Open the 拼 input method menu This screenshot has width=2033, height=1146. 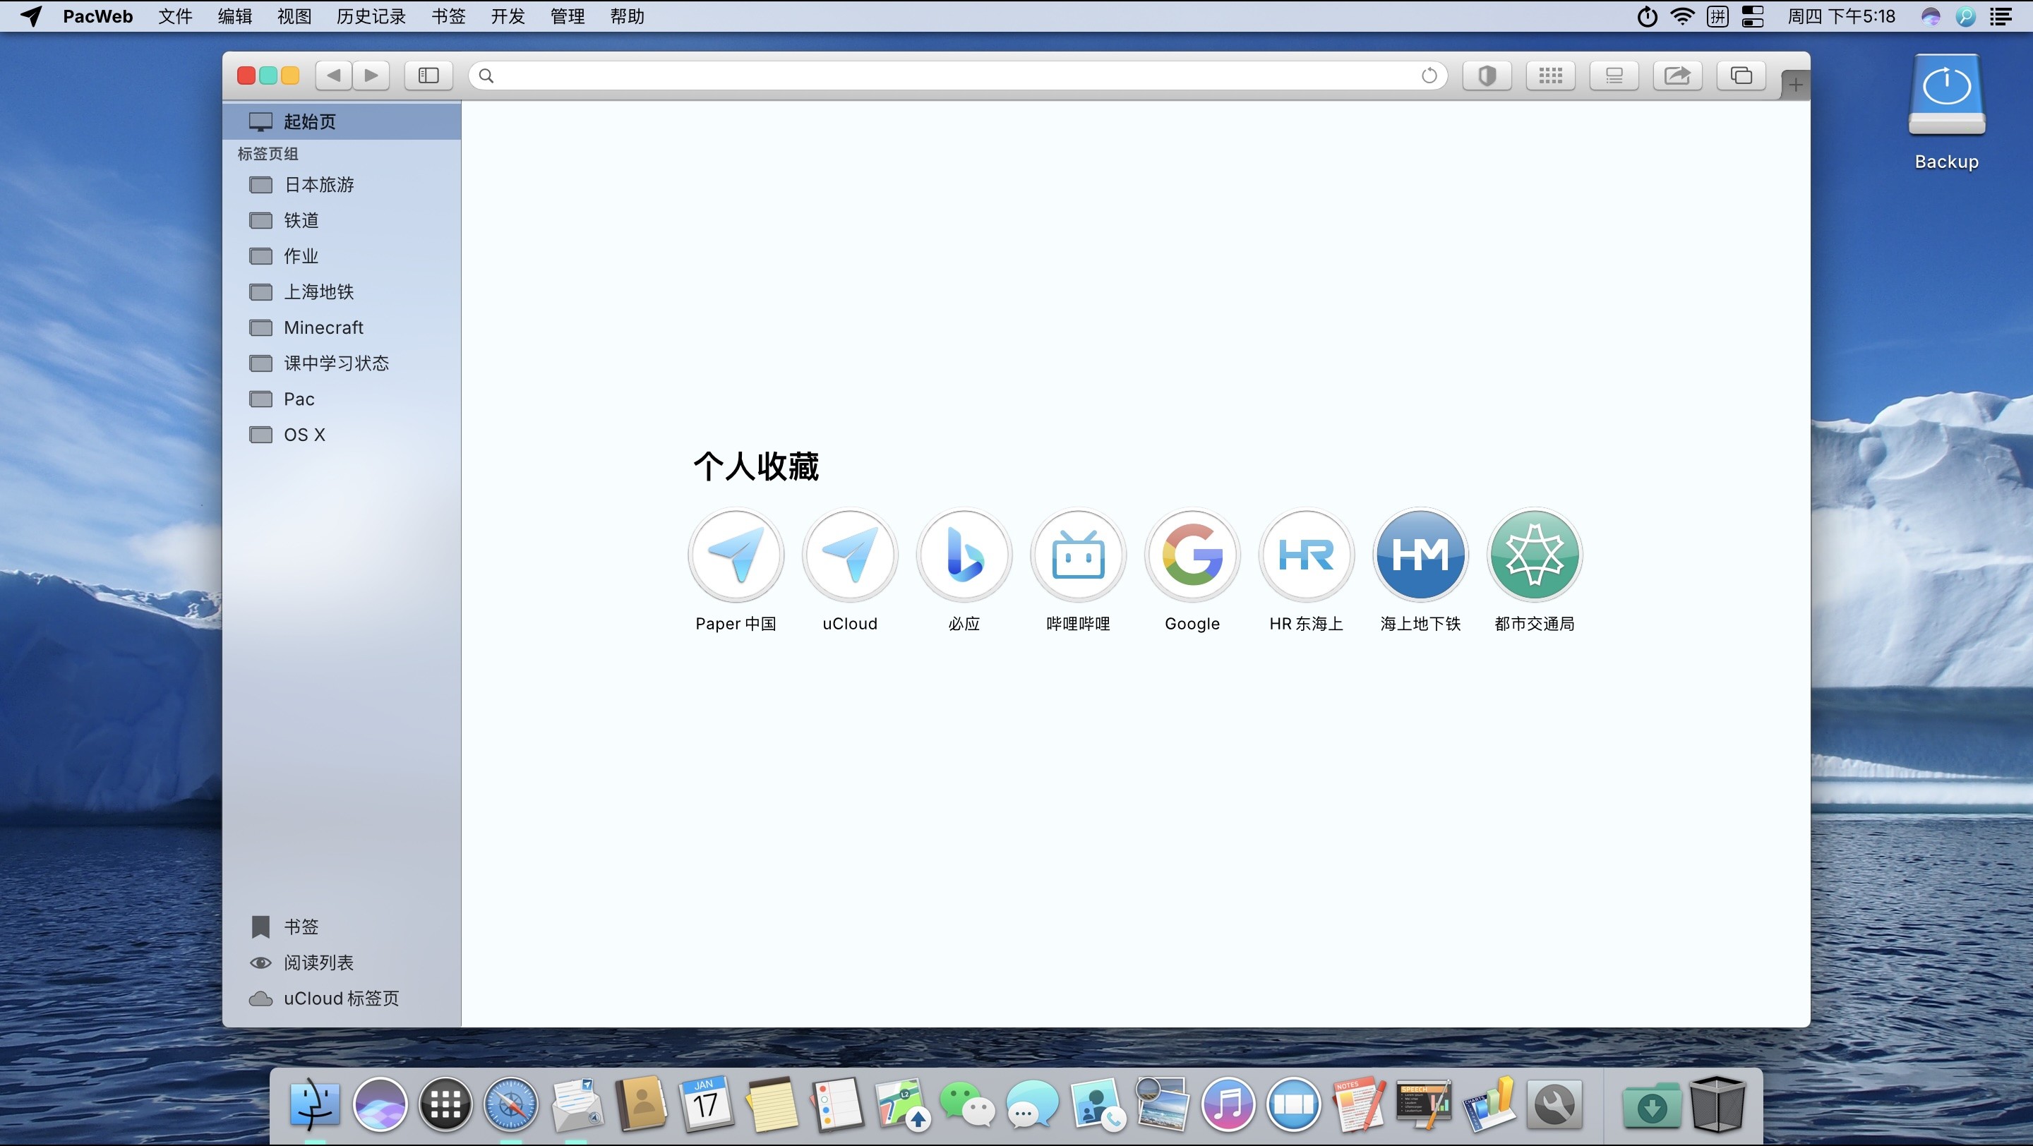(x=1717, y=16)
